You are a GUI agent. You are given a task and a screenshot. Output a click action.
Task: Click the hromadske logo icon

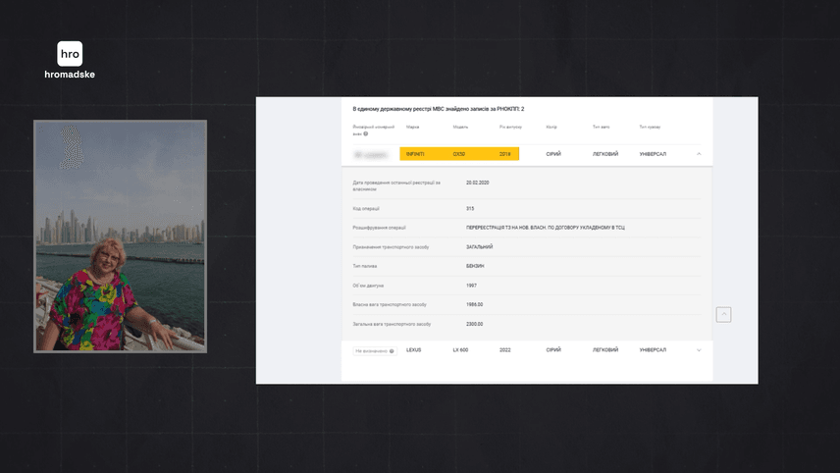[x=70, y=53]
